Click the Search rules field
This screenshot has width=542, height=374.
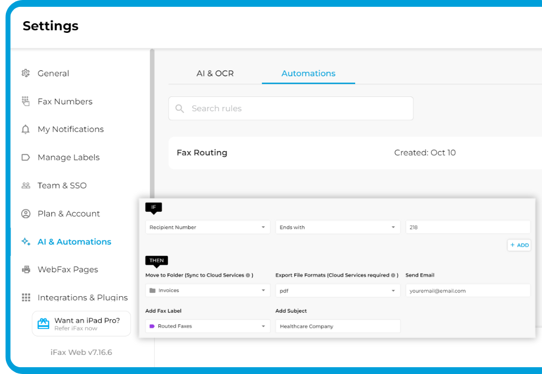click(x=291, y=108)
